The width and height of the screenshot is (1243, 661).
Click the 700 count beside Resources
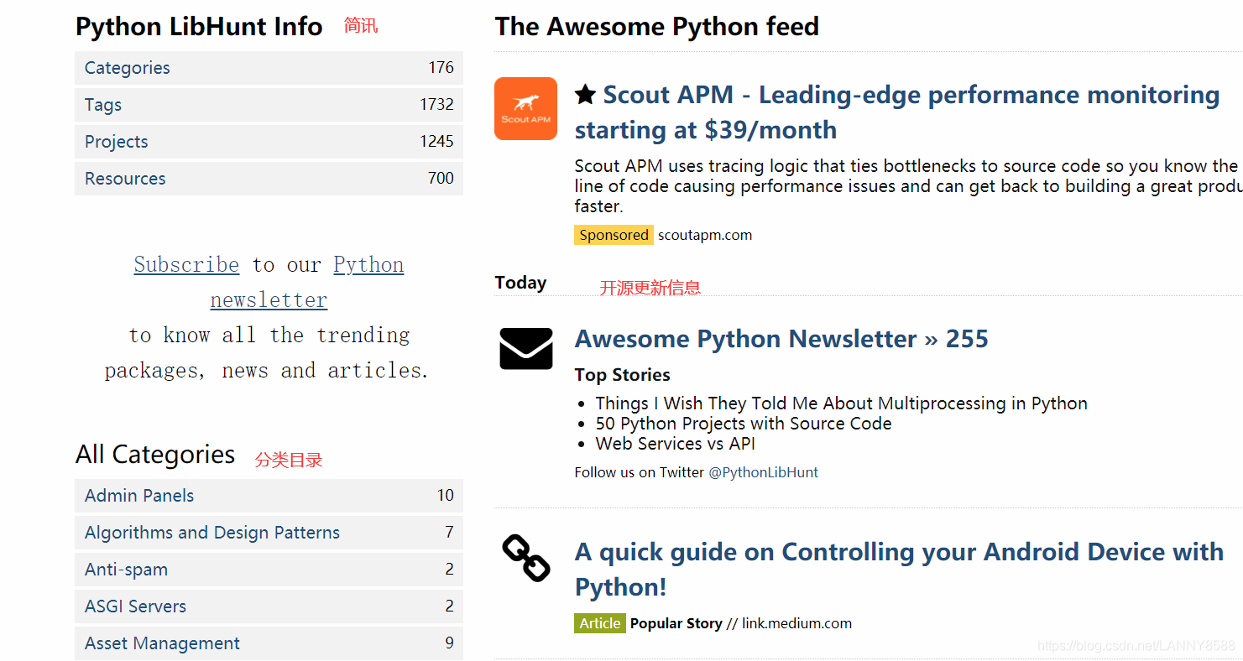[x=441, y=179]
